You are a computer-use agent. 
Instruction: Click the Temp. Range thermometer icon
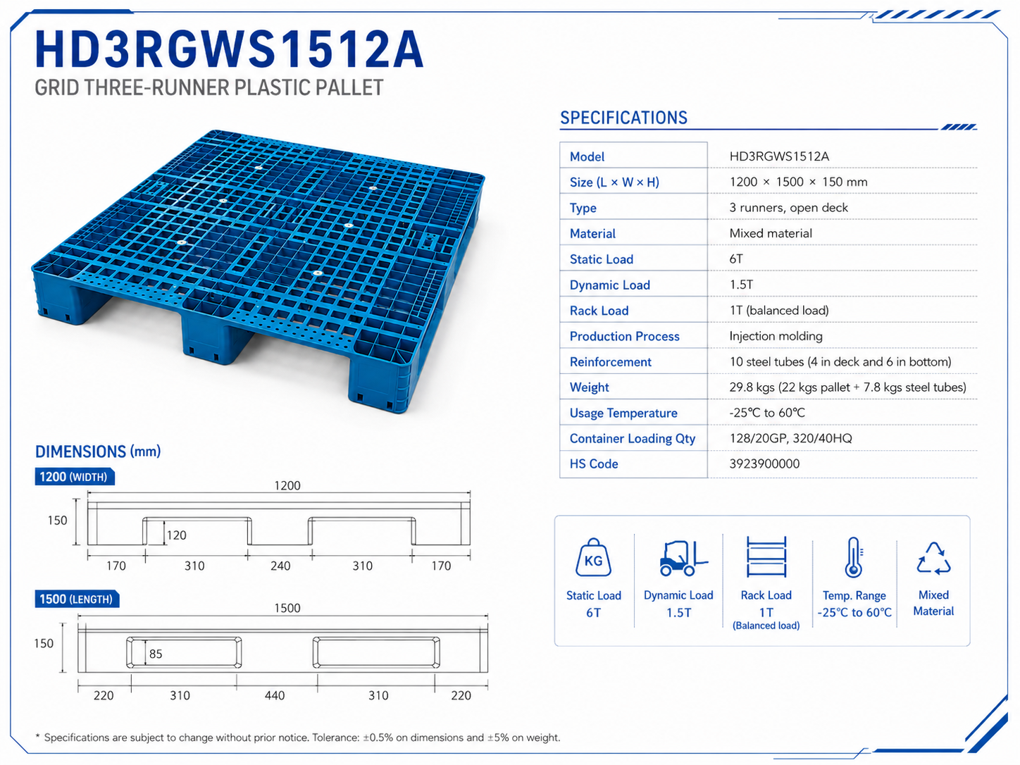tap(854, 557)
